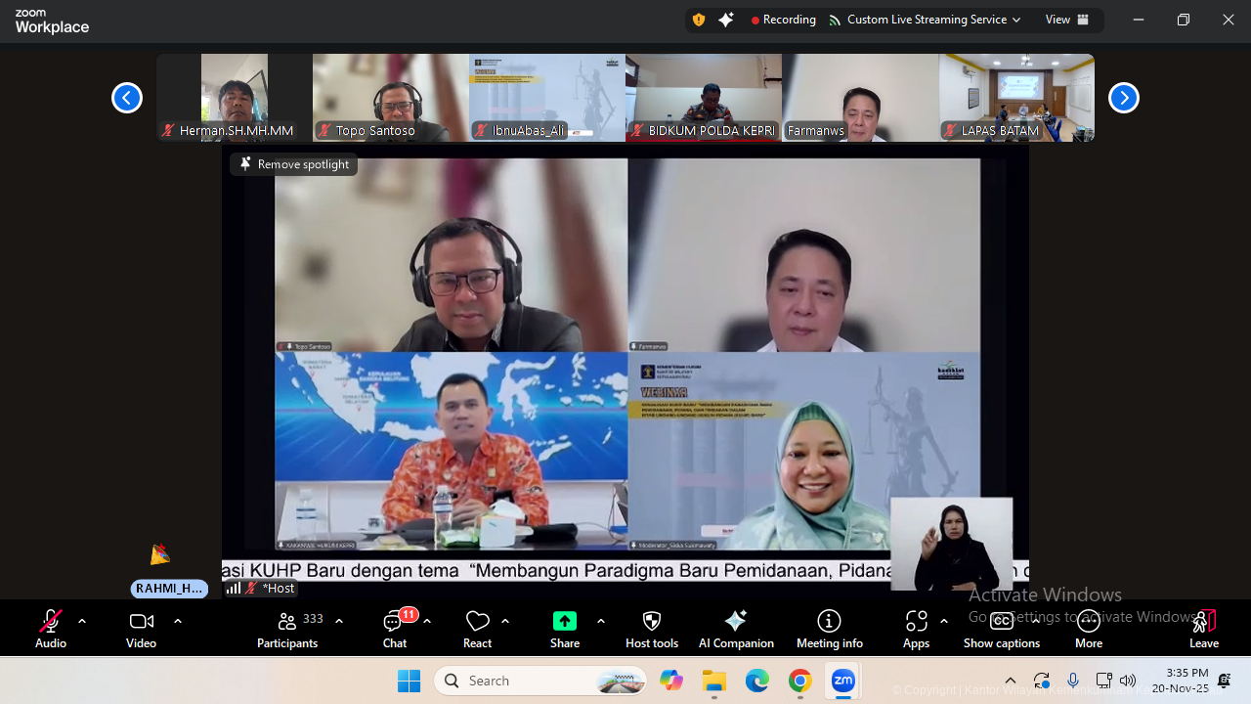Expand share options arrow next to Share
Image resolution: width=1251 pixels, height=704 pixels.
coord(600,621)
